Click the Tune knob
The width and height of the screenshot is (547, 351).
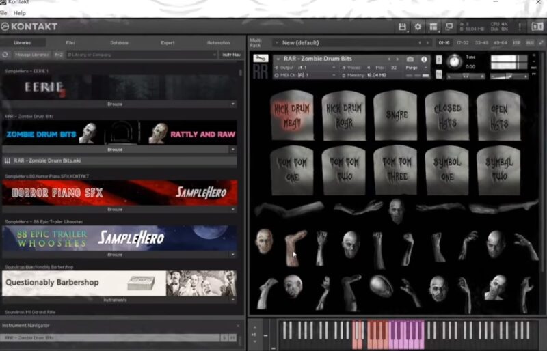455,62
